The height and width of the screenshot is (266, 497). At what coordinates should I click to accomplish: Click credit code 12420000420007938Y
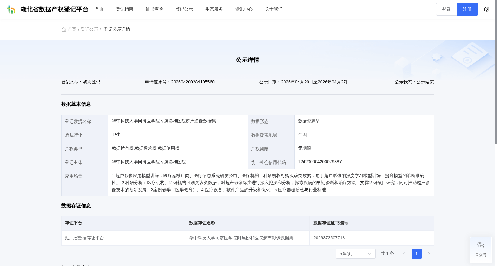(320, 162)
